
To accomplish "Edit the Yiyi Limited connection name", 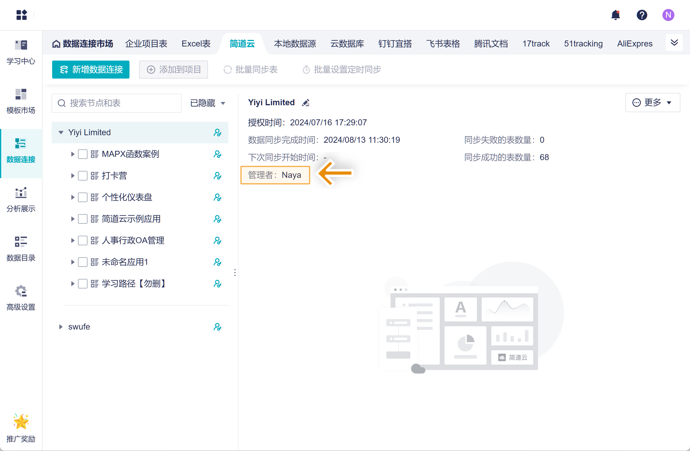I will tap(306, 103).
